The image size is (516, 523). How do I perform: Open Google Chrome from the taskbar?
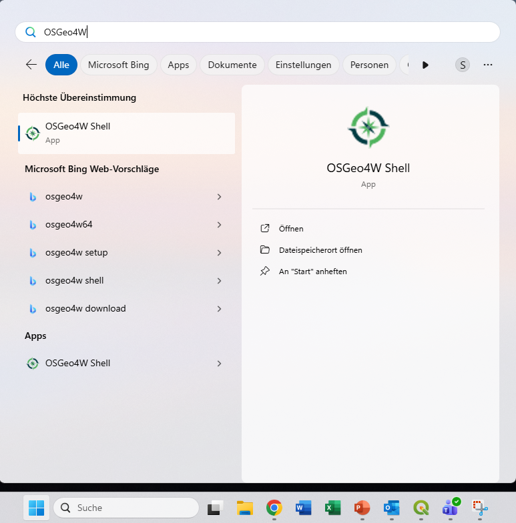274,508
